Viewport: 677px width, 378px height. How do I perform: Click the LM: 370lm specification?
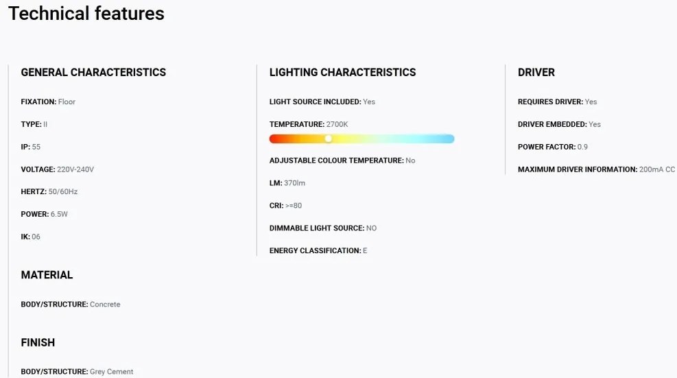click(x=287, y=183)
